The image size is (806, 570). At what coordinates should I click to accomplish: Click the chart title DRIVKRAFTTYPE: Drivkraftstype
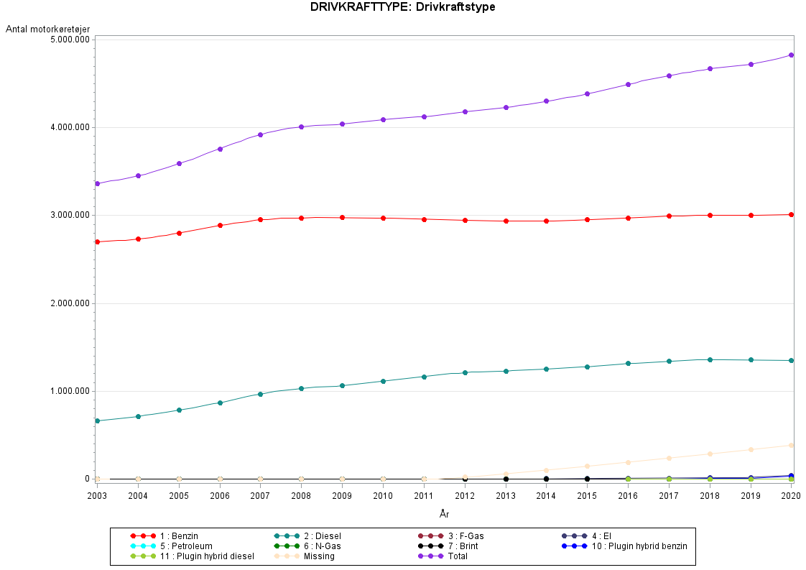tap(402, 7)
